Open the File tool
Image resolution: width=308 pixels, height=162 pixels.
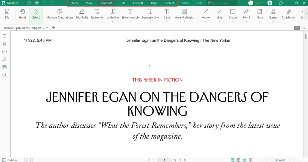pyautogui.click(x=7, y=14)
